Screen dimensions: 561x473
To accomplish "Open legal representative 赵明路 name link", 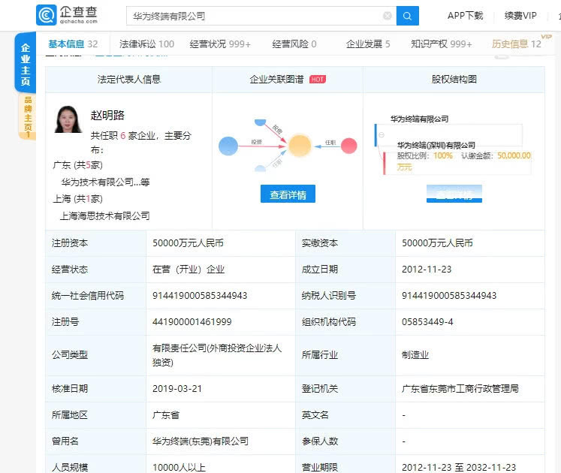I will pyautogui.click(x=107, y=115).
